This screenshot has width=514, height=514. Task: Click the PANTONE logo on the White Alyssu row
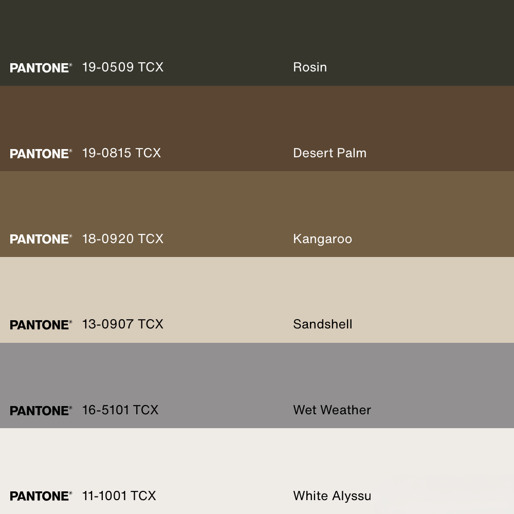[x=41, y=497]
